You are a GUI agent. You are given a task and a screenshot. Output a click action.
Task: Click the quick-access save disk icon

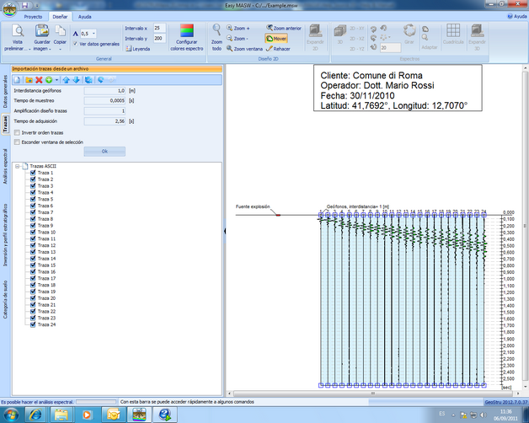point(25,5)
